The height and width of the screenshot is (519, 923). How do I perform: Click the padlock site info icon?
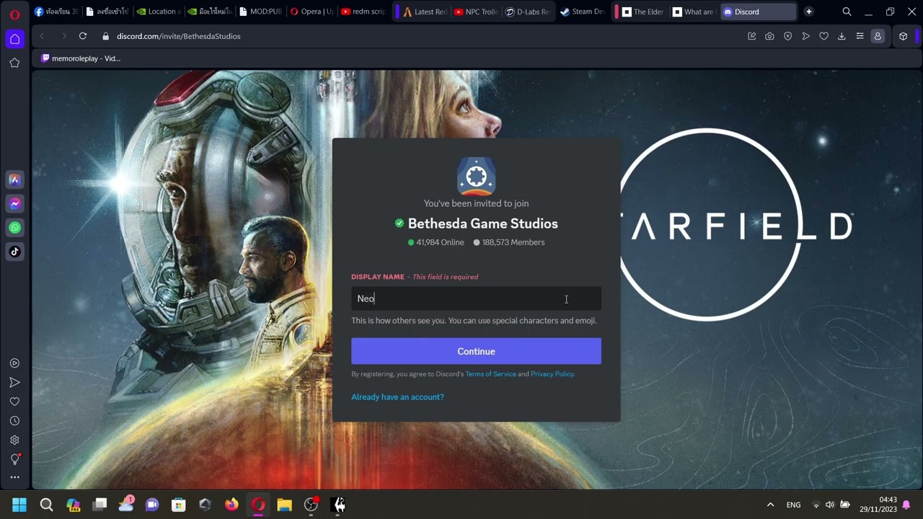tap(105, 36)
